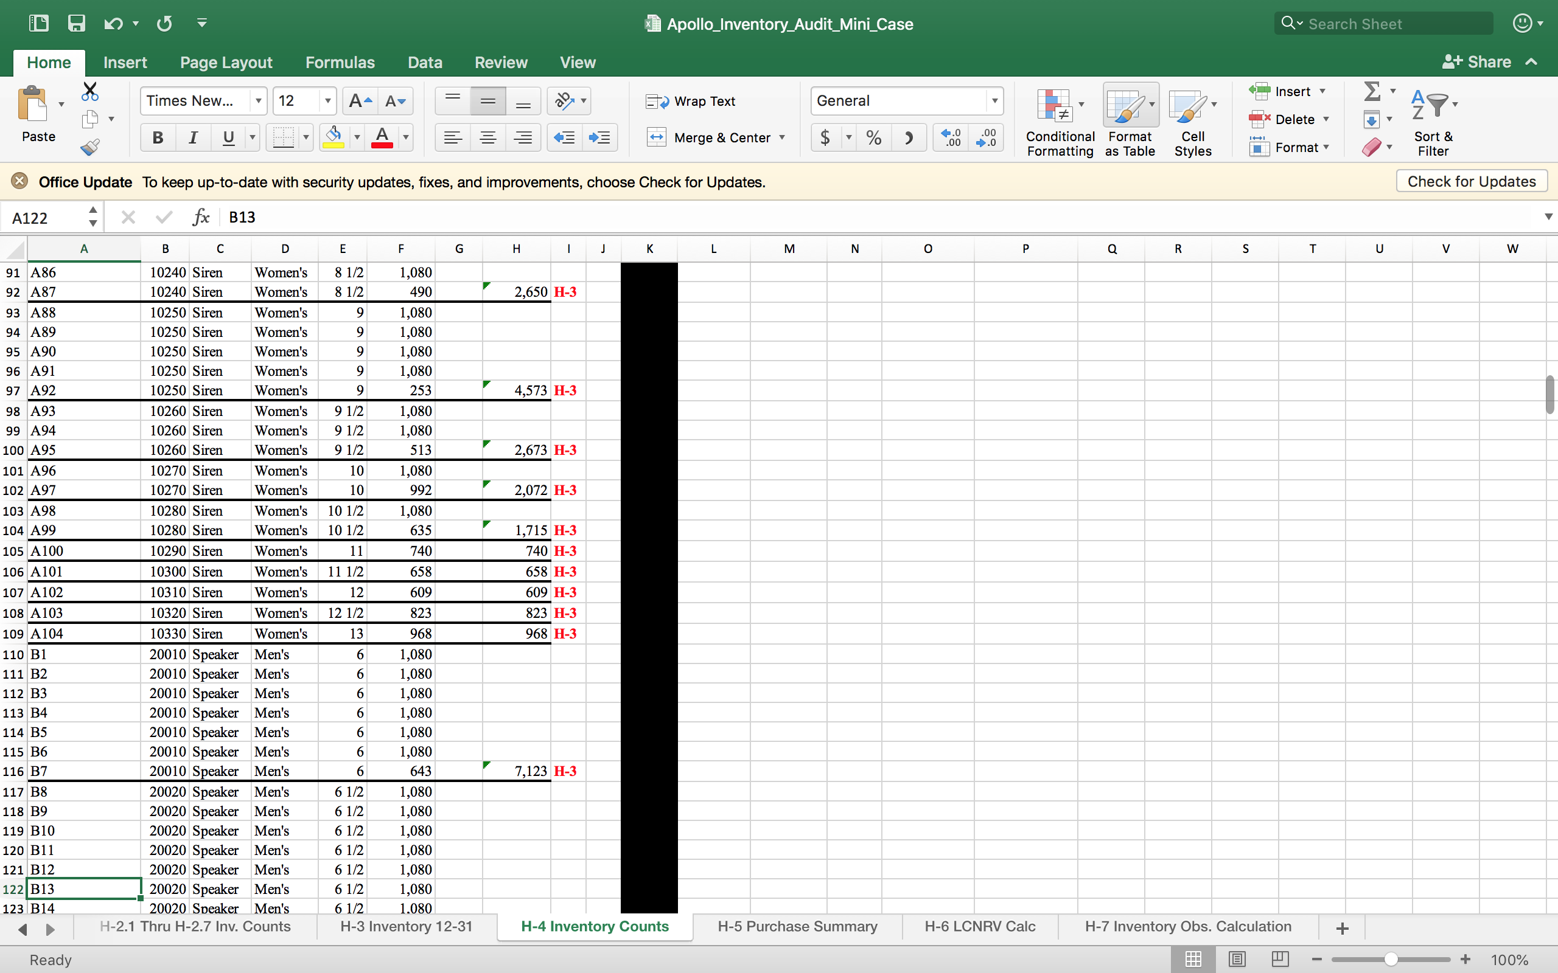Image resolution: width=1558 pixels, height=973 pixels.
Task: Click the Increase Indent icon
Action: 599,137
